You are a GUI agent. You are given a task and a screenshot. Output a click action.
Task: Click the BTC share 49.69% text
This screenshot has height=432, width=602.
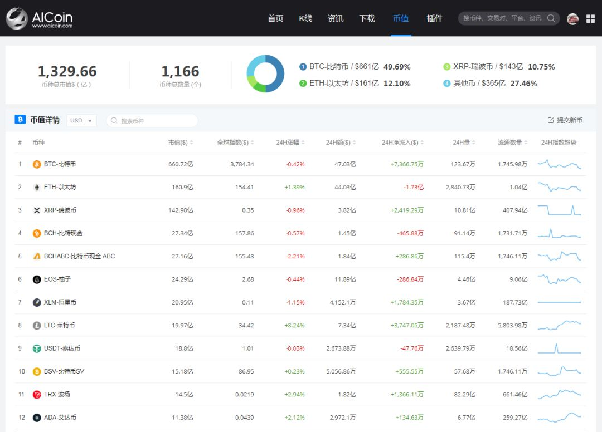pyautogui.click(x=397, y=67)
